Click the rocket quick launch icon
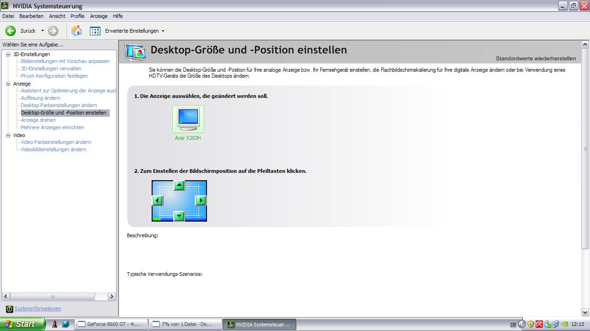 55,324
